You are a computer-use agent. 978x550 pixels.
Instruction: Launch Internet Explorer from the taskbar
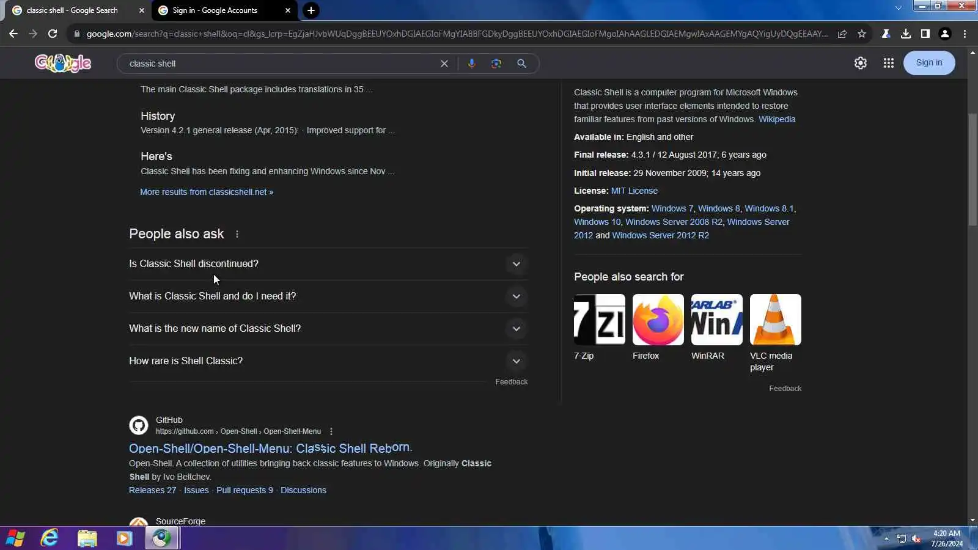(50, 538)
